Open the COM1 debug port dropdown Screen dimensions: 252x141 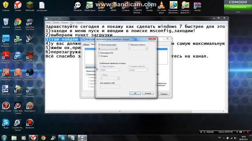coord(110,70)
